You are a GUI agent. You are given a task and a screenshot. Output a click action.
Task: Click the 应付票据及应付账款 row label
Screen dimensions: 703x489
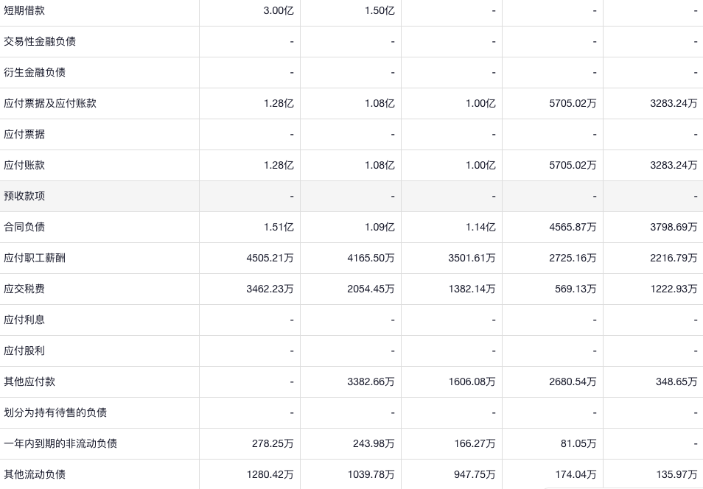pos(50,103)
